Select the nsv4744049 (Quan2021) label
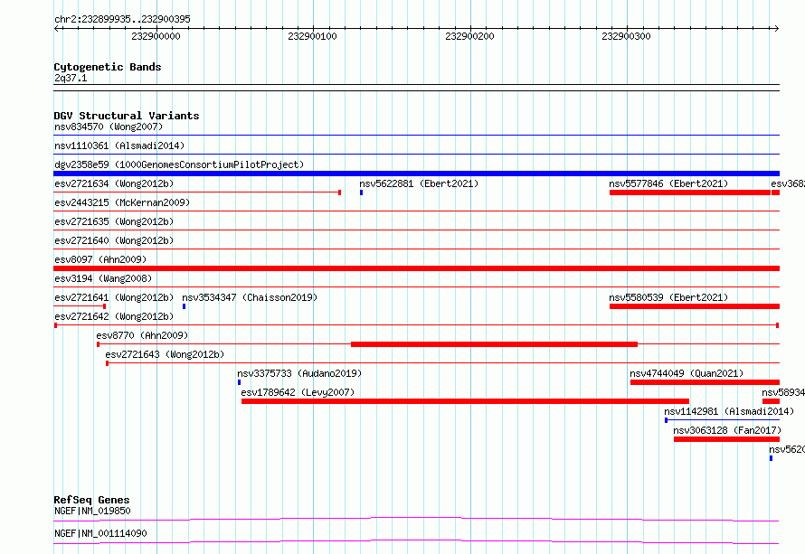This screenshot has height=554, width=805. click(x=687, y=373)
